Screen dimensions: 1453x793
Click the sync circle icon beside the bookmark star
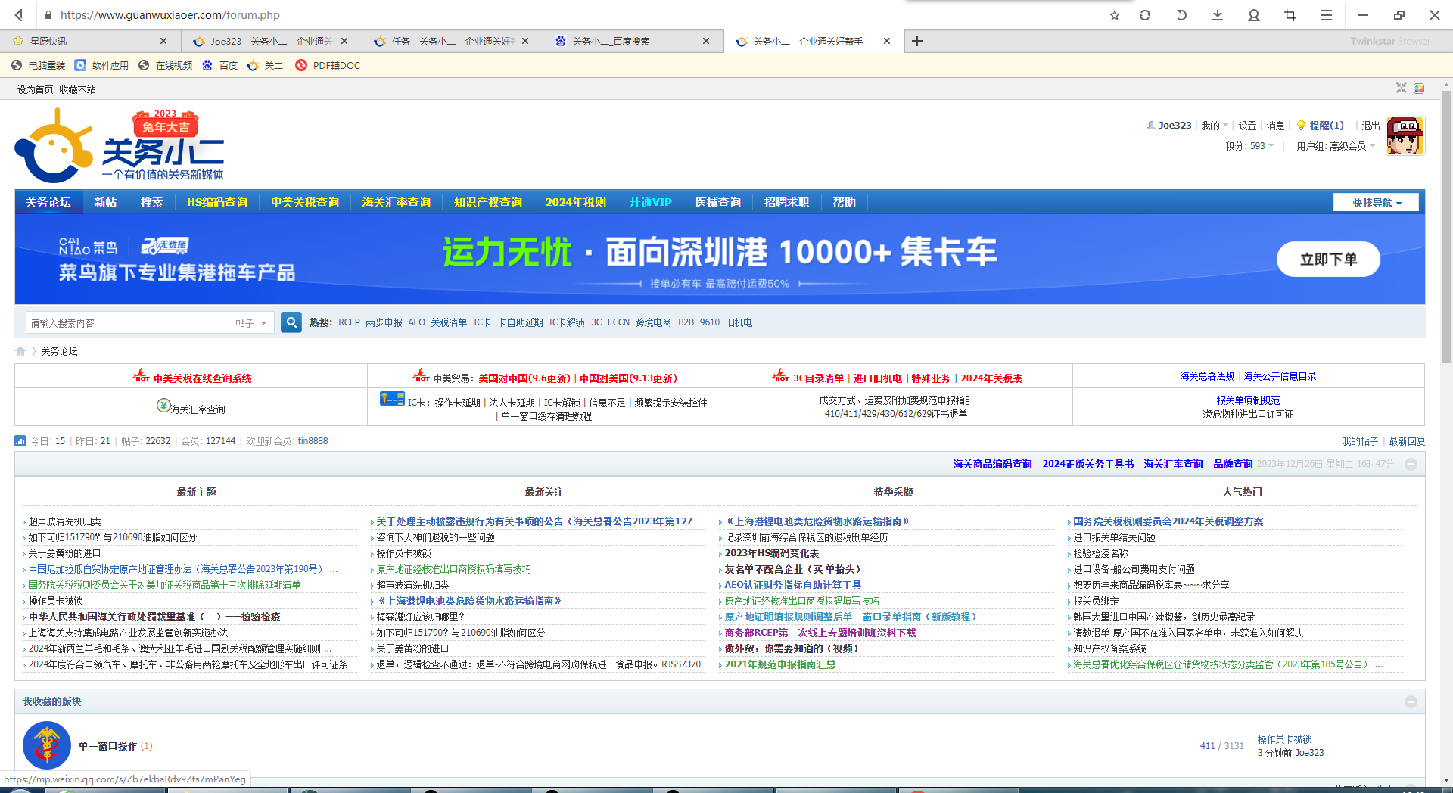coord(1145,15)
